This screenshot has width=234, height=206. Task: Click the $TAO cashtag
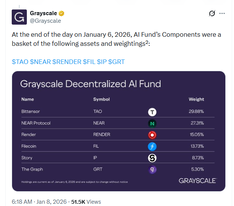[20, 61]
